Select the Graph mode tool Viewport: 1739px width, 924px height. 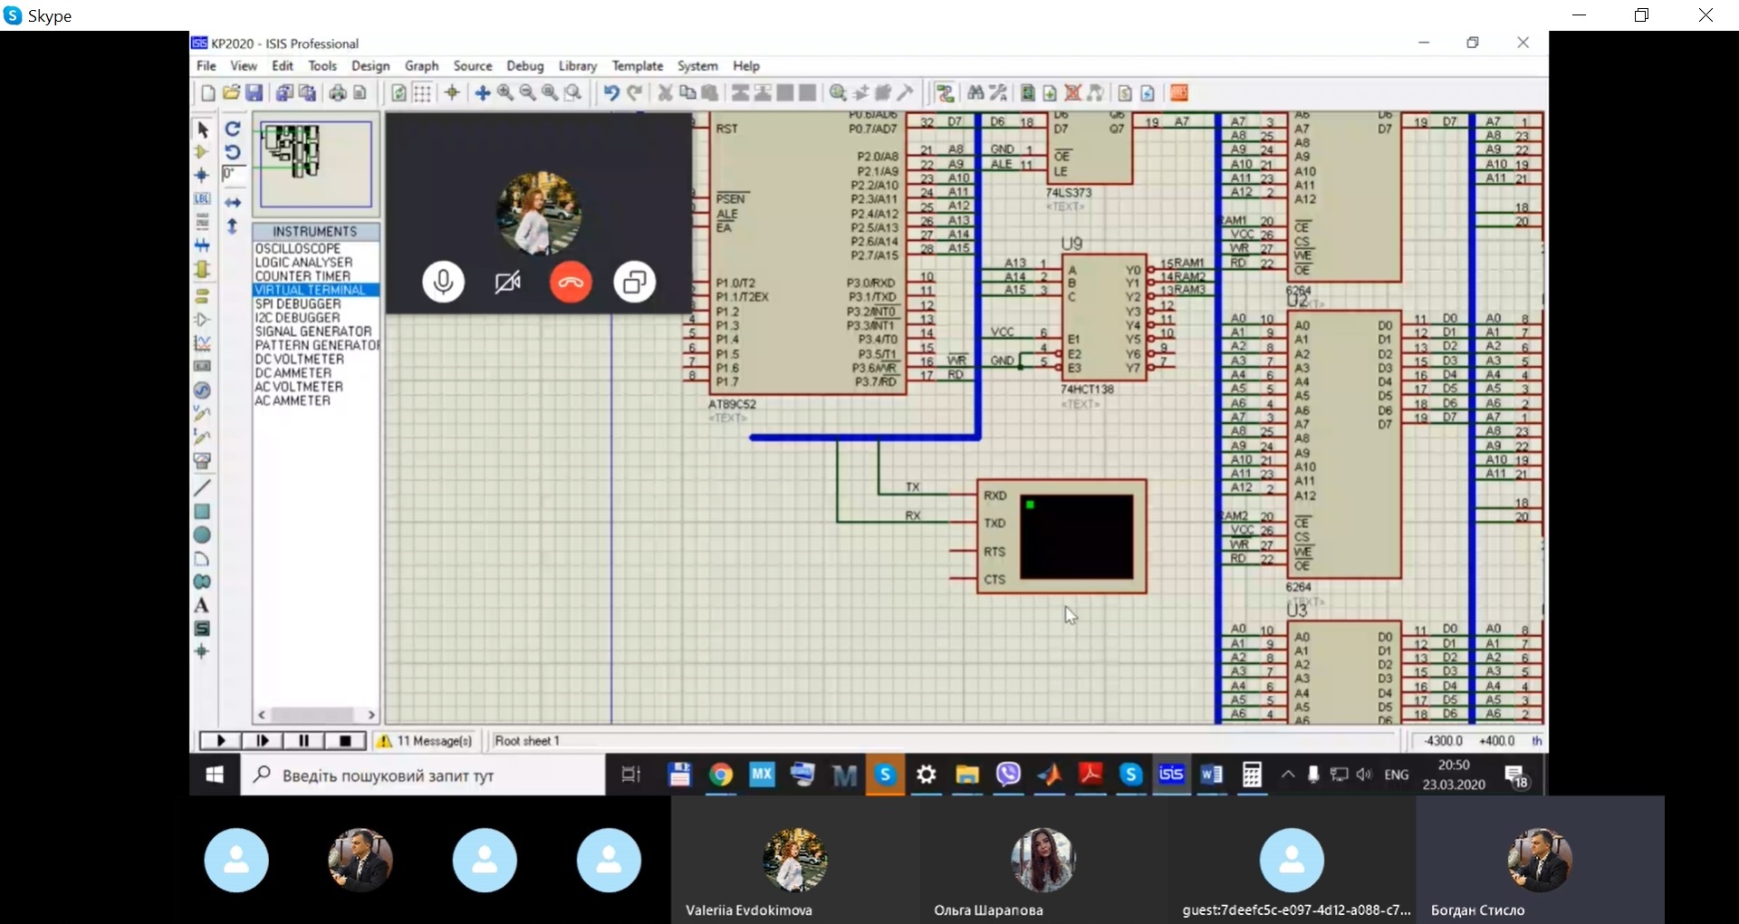point(202,343)
